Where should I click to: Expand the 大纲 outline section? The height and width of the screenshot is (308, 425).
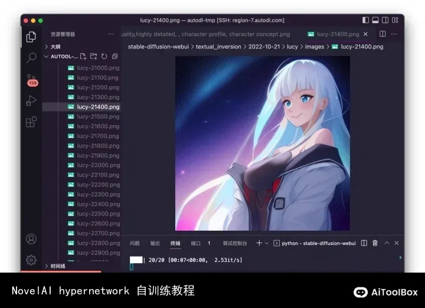pos(81,47)
